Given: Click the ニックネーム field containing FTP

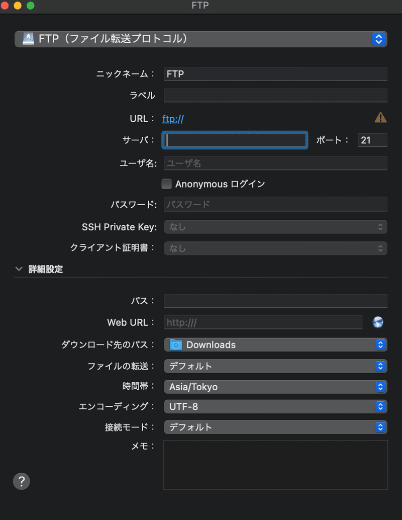Looking at the screenshot, I should 275,74.
